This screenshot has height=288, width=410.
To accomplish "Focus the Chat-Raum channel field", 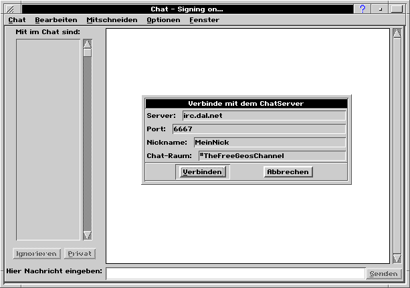I will pyautogui.click(x=271, y=155).
